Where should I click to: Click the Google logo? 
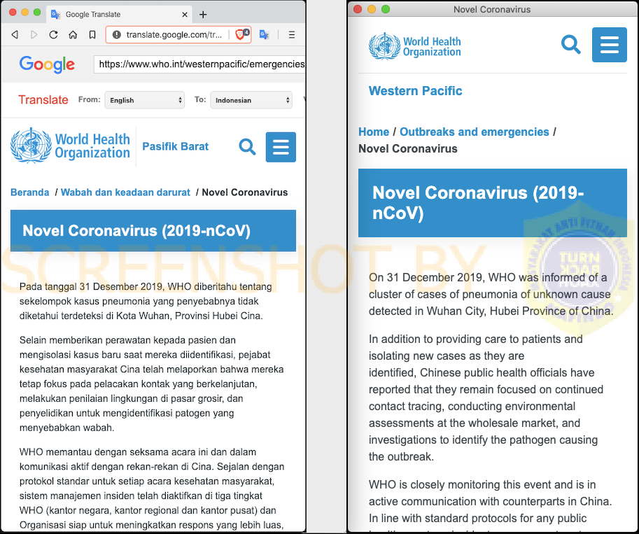[47, 64]
